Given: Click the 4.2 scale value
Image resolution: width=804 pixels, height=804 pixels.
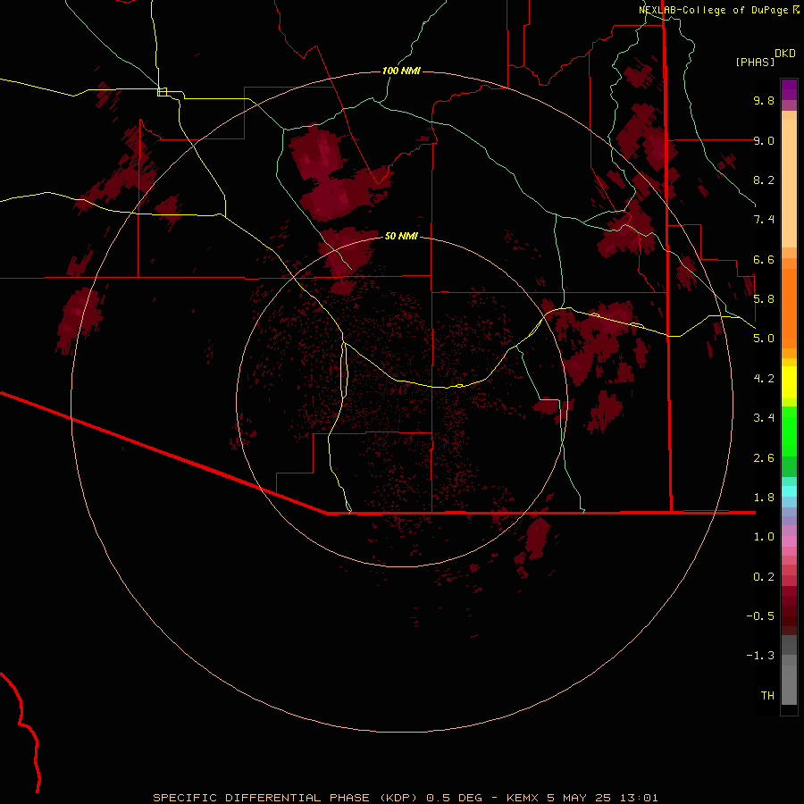Looking at the screenshot, I should click(764, 379).
